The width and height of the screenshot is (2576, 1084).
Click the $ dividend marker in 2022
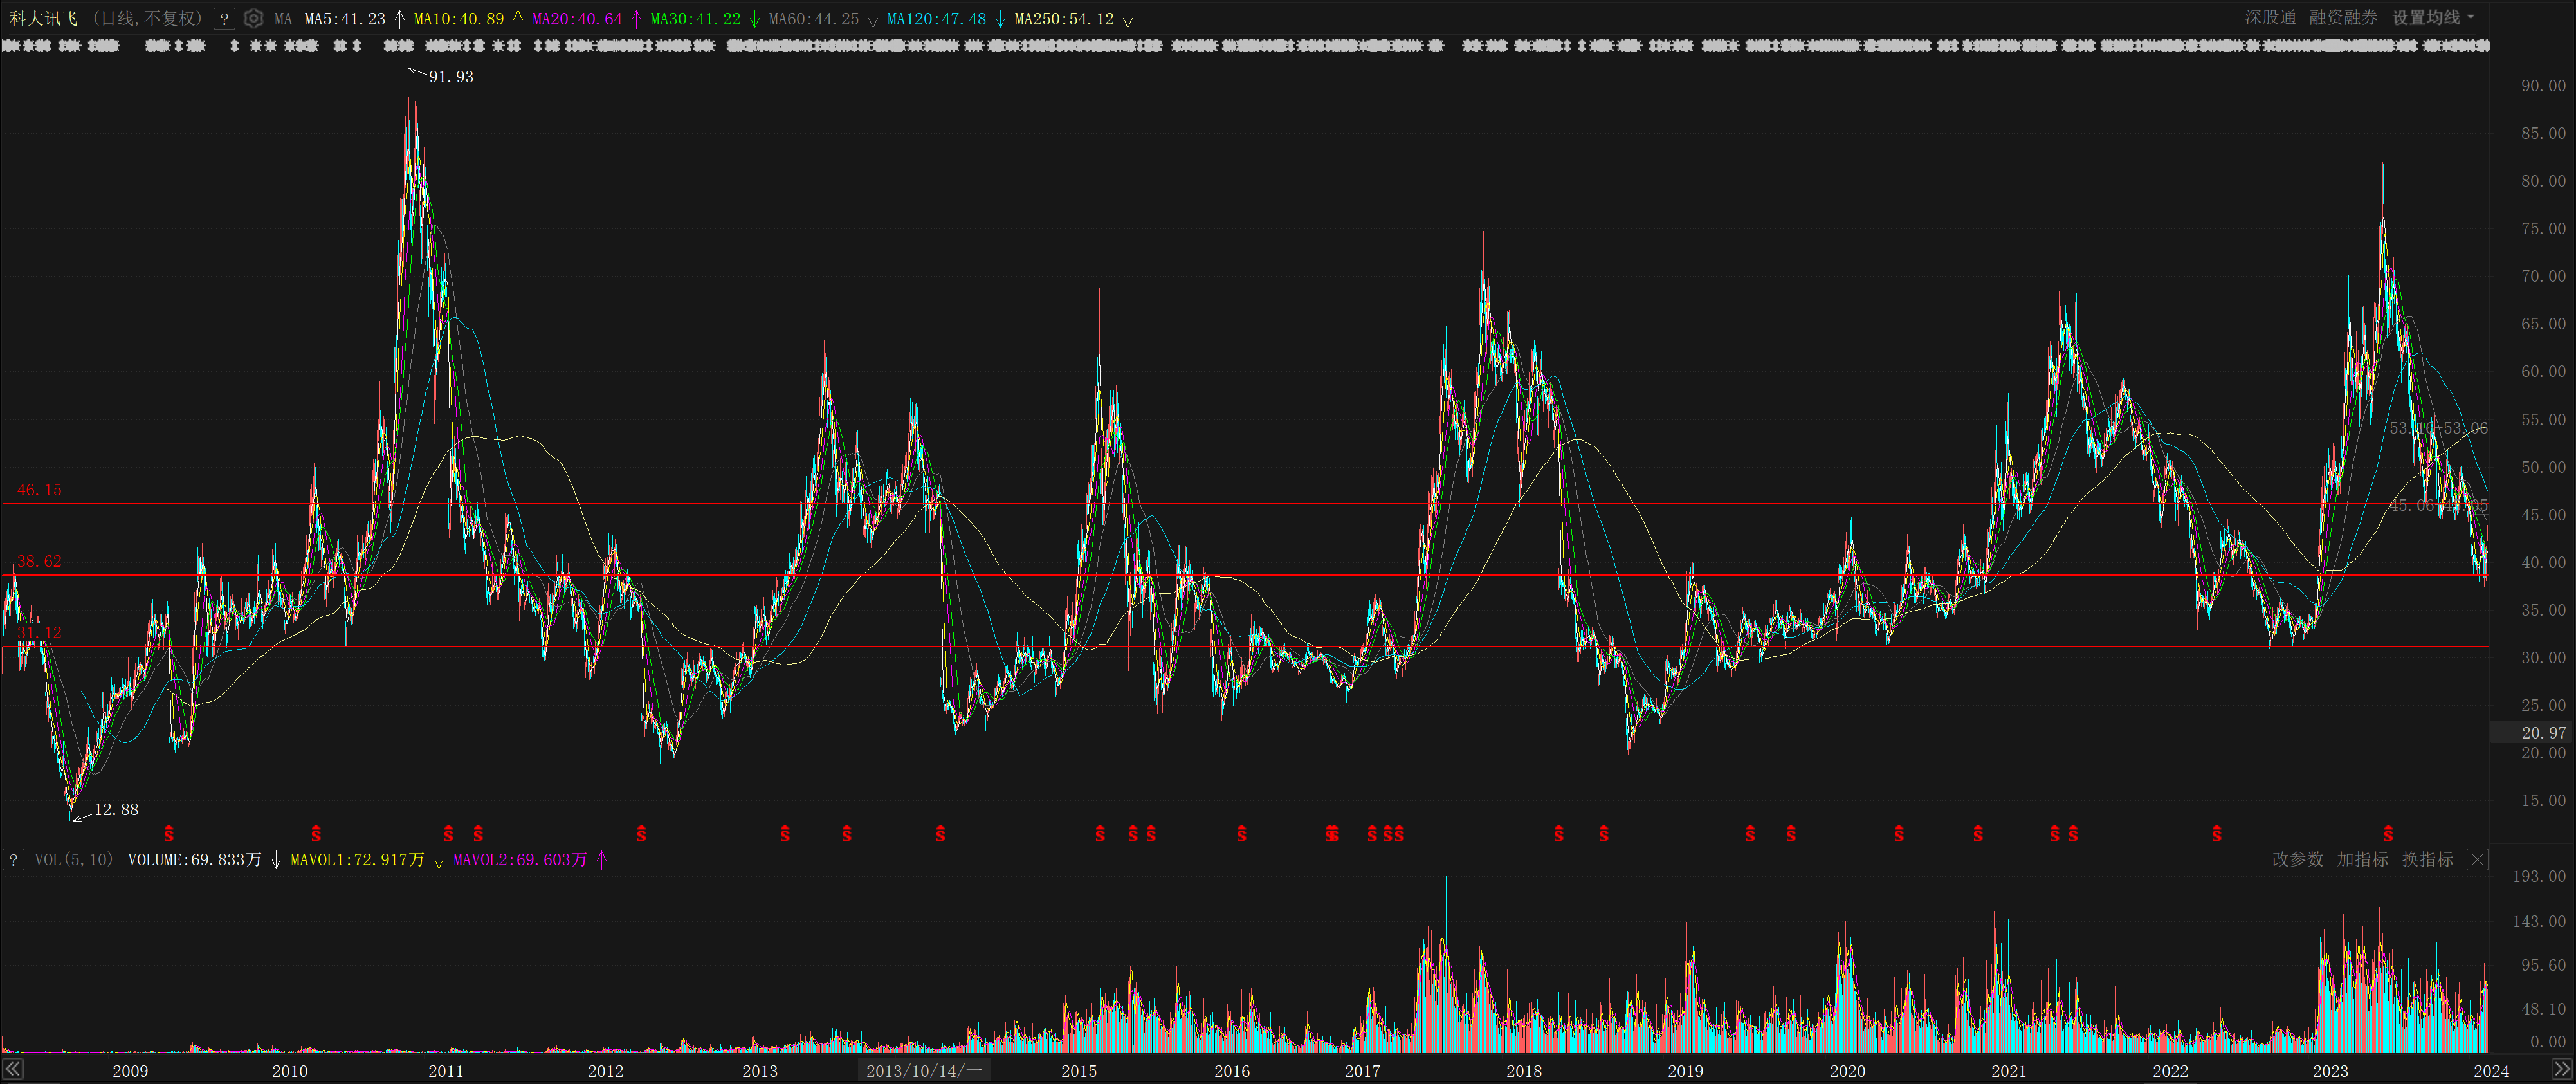[x=2217, y=834]
